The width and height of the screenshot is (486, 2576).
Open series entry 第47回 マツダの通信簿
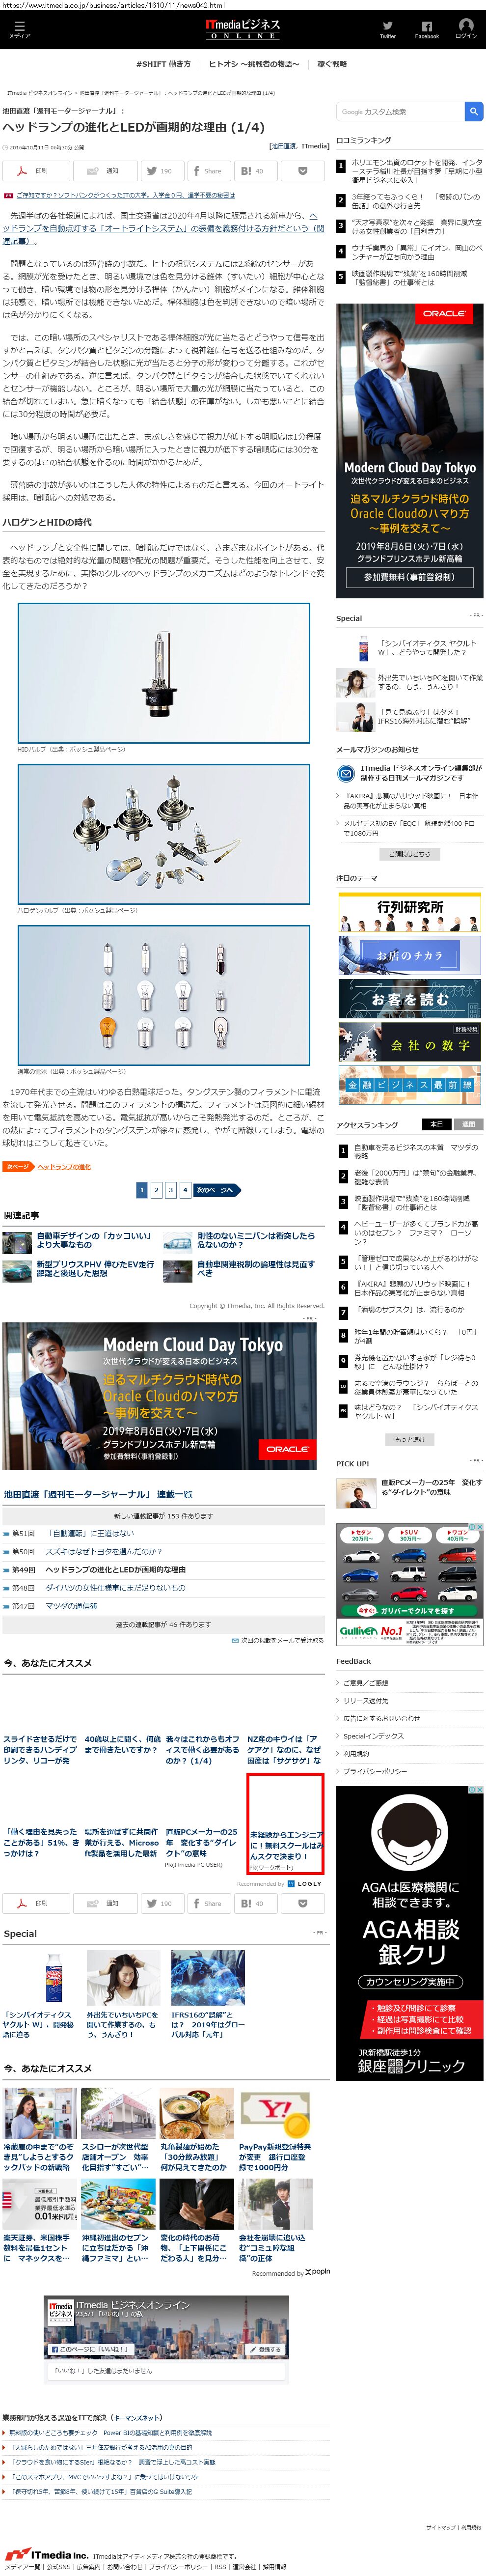(x=71, y=1606)
